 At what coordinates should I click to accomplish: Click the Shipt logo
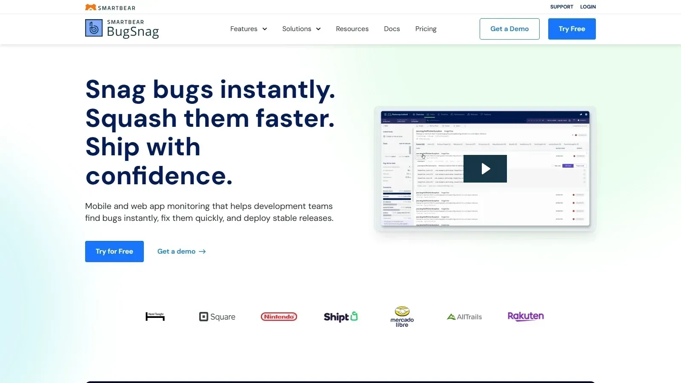tap(340, 317)
